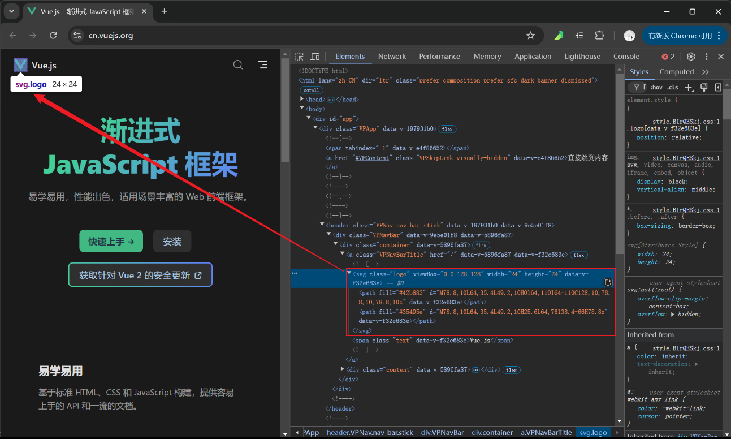This screenshot has height=439, width=731.
Task: Open the Application tab
Action: [533, 57]
